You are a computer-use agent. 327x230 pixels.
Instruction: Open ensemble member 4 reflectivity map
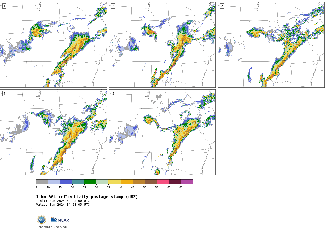coord(53,132)
